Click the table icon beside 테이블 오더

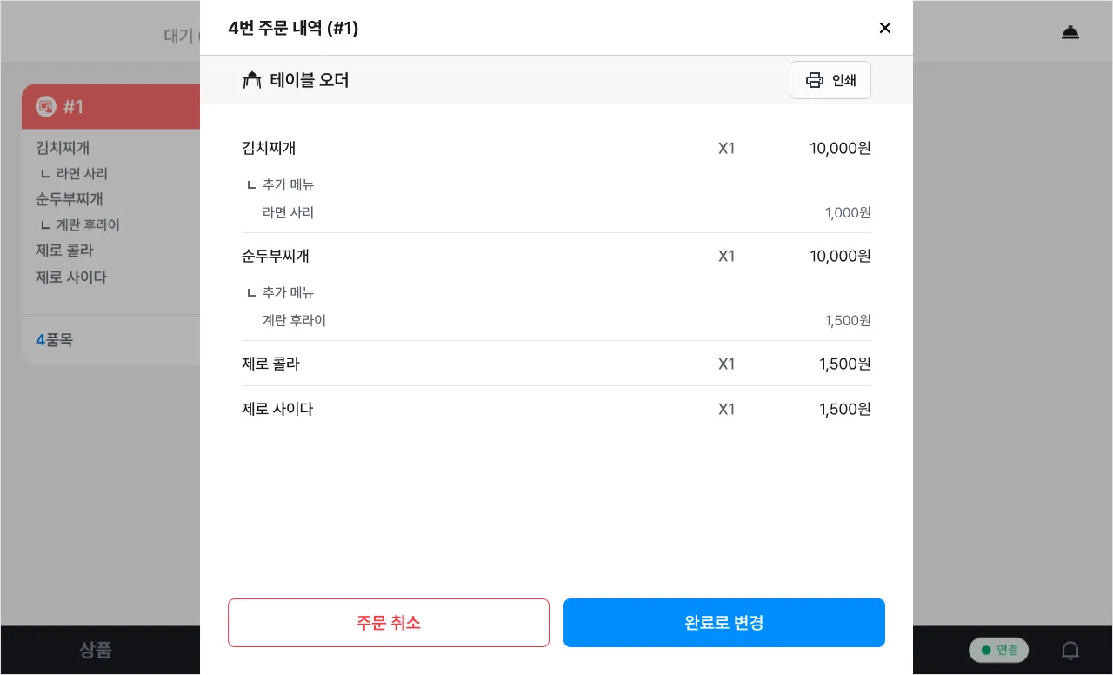point(252,80)
